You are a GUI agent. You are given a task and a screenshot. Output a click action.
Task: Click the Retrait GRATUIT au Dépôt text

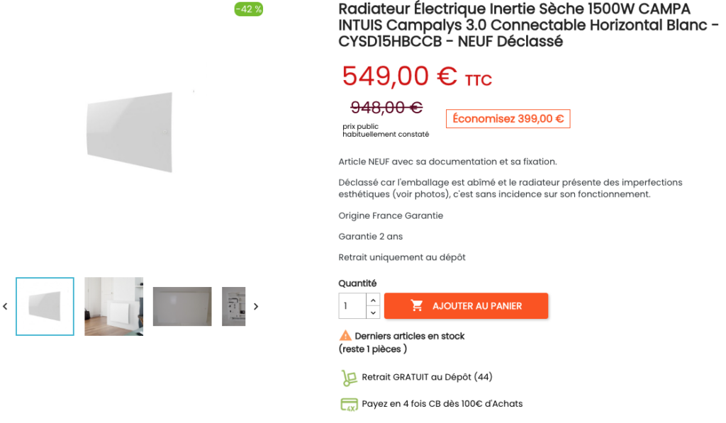[427, 377]
